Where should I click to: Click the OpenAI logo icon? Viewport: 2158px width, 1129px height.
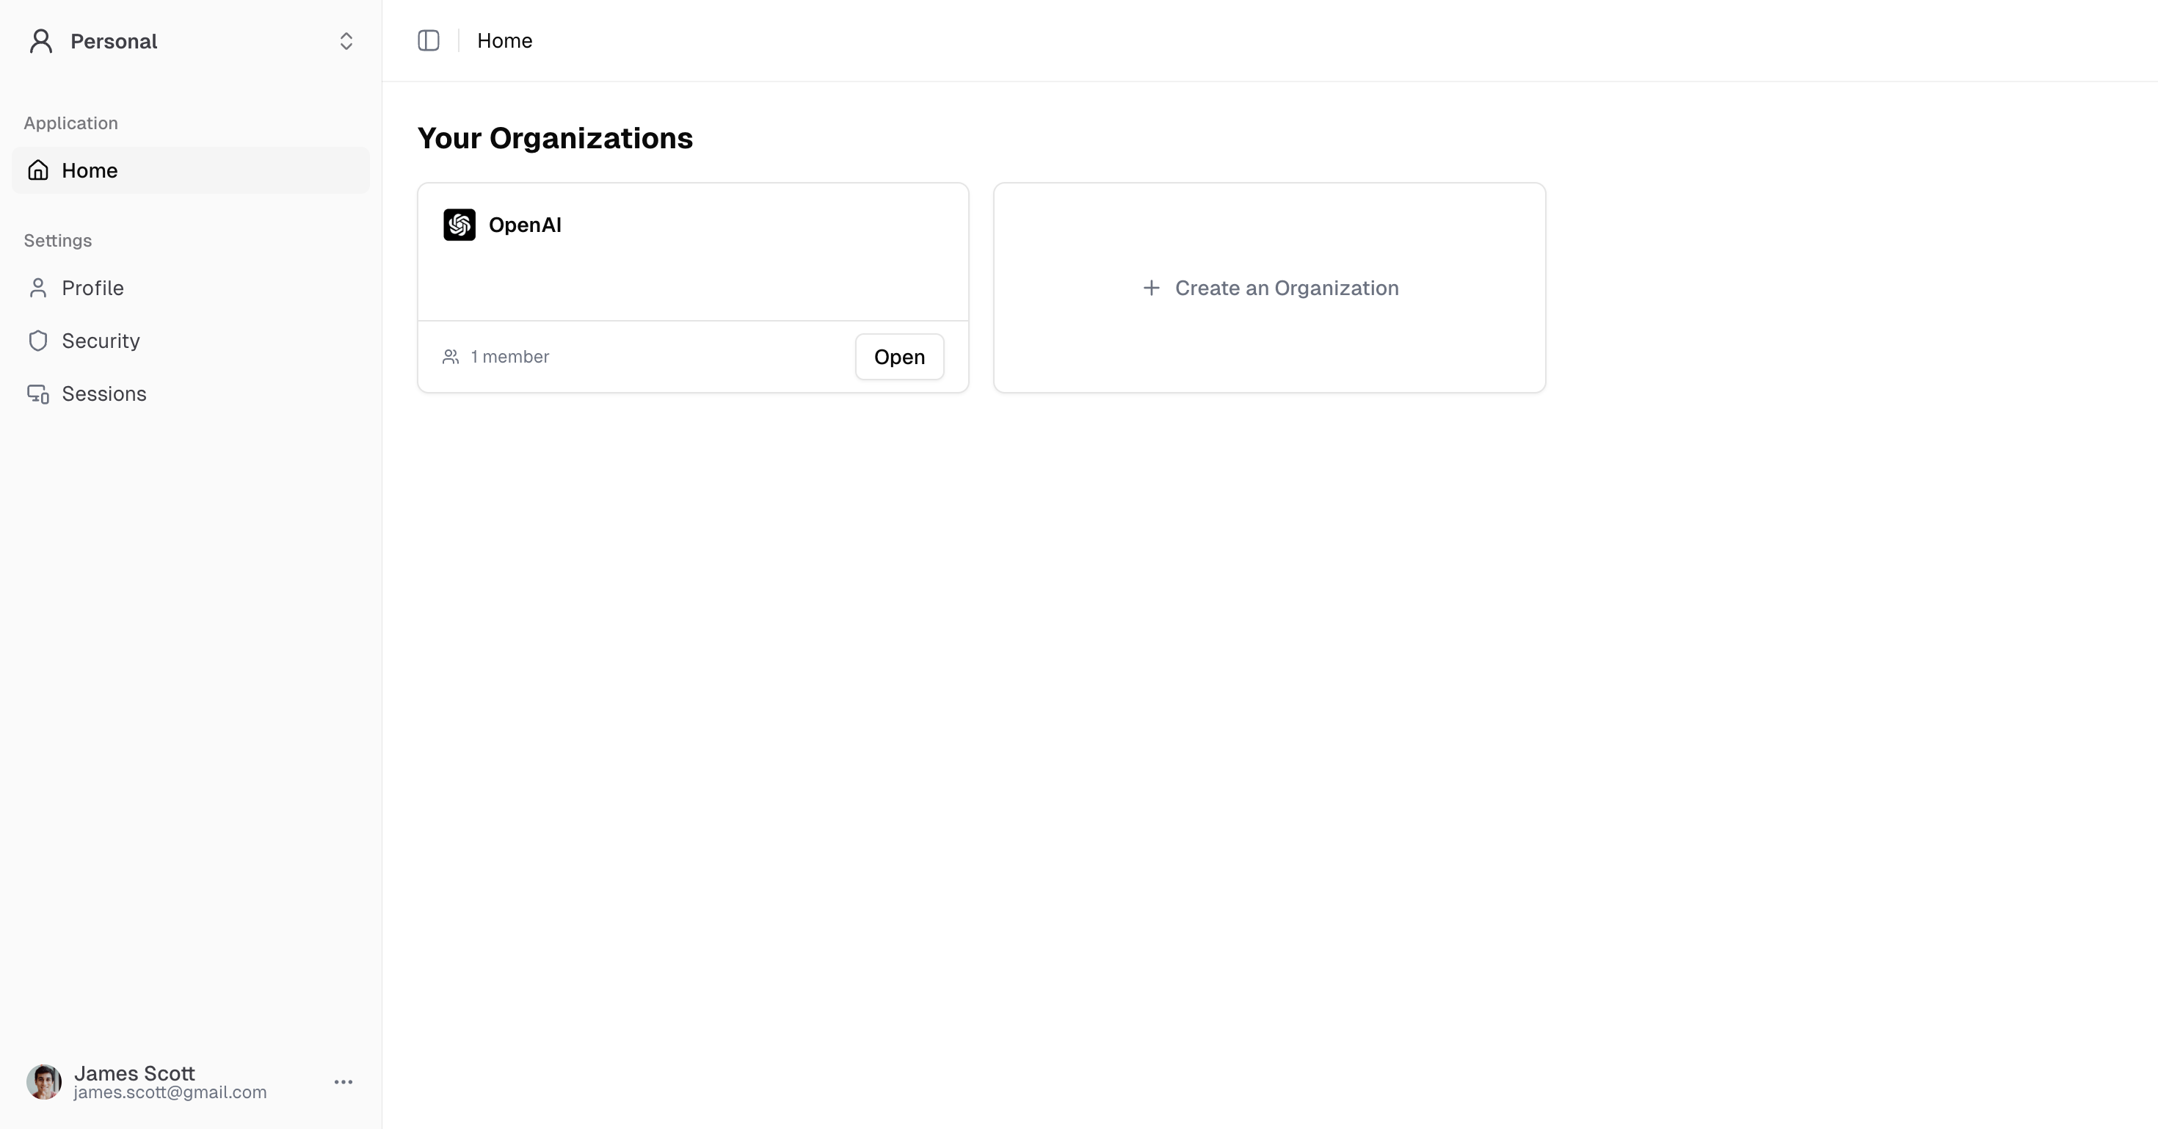click(x=459, y=225)
